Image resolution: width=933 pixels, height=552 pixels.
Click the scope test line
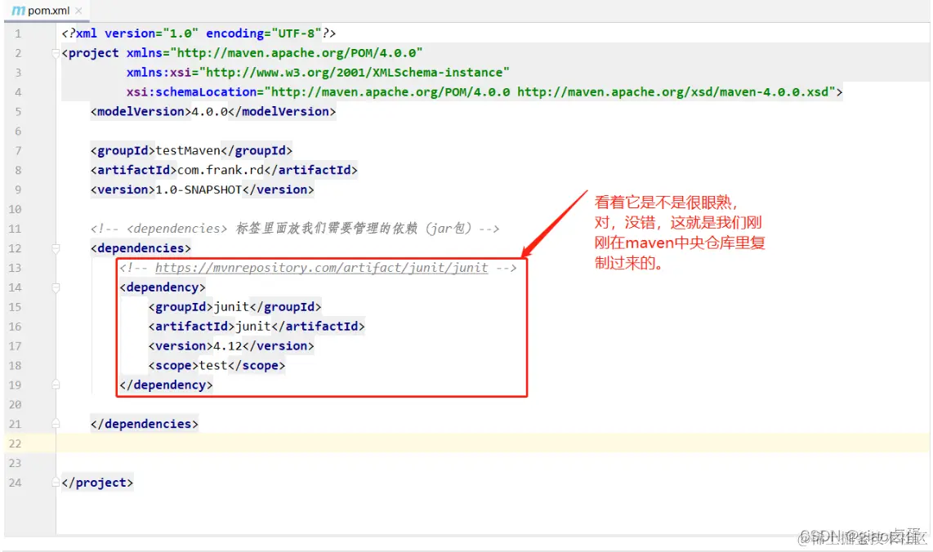click(217, 365)
